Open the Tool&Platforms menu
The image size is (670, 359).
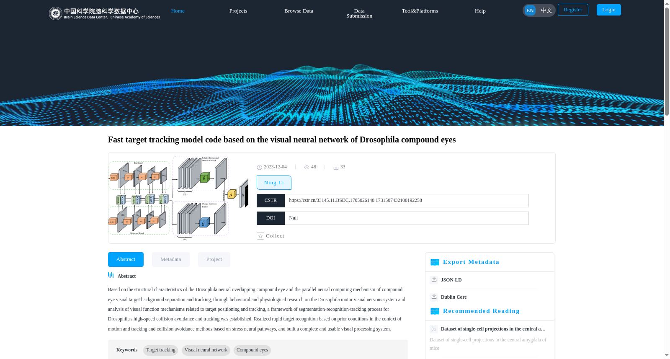(420, 11)
